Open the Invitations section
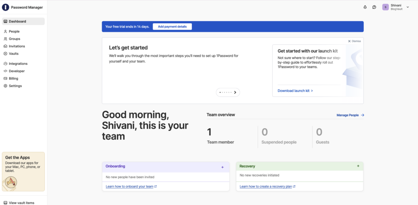This screenshot has height=205, width=418. [17, 46]
